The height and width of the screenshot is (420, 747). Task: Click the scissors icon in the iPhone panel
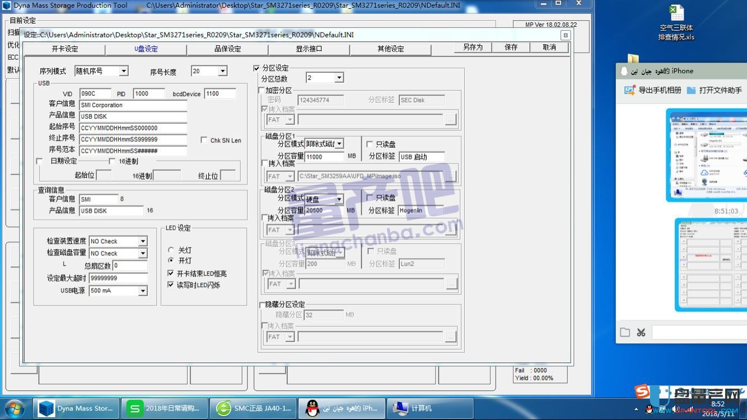tap(642, 332)
